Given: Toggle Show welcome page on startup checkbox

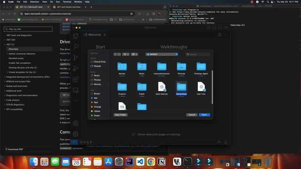Looking at the screenshot, I should coord(133,134).
